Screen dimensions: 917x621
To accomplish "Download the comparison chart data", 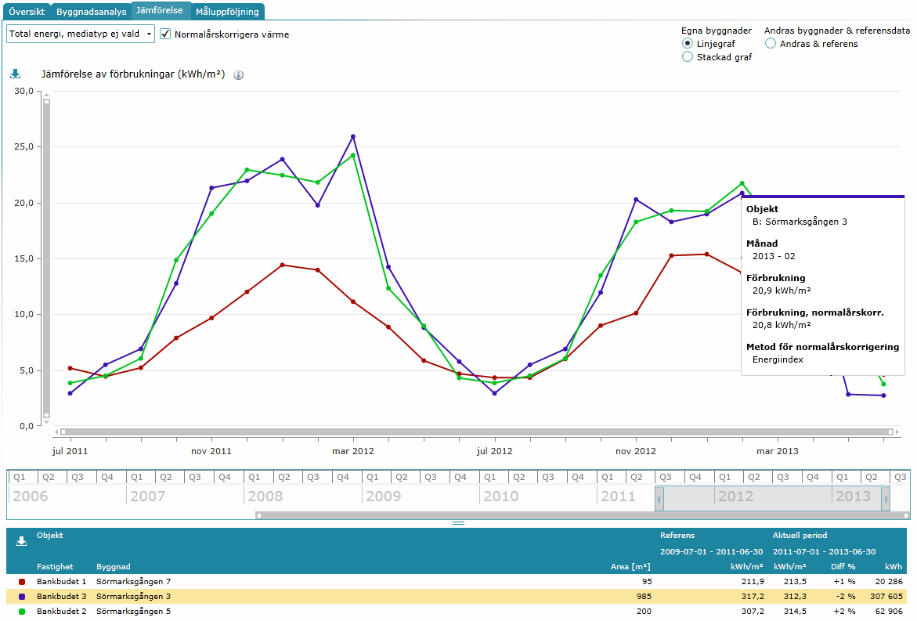I will point(16,74).
